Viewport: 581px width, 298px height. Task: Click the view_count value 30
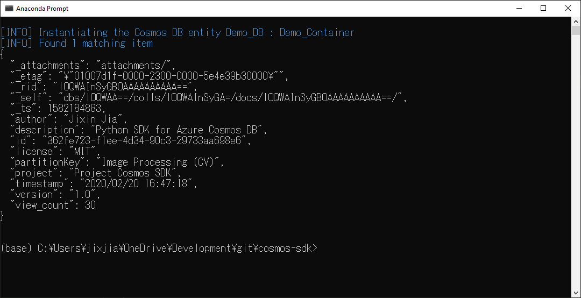point(90,205)
